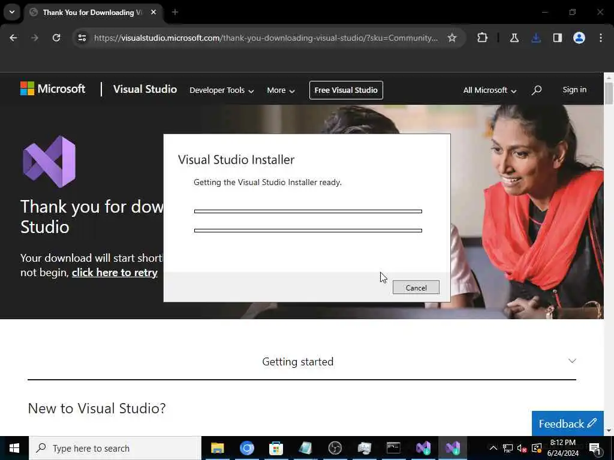Go forward one page in browser
Image resolution: width=614 pixels, height=460 pixels.
[34, 38]
